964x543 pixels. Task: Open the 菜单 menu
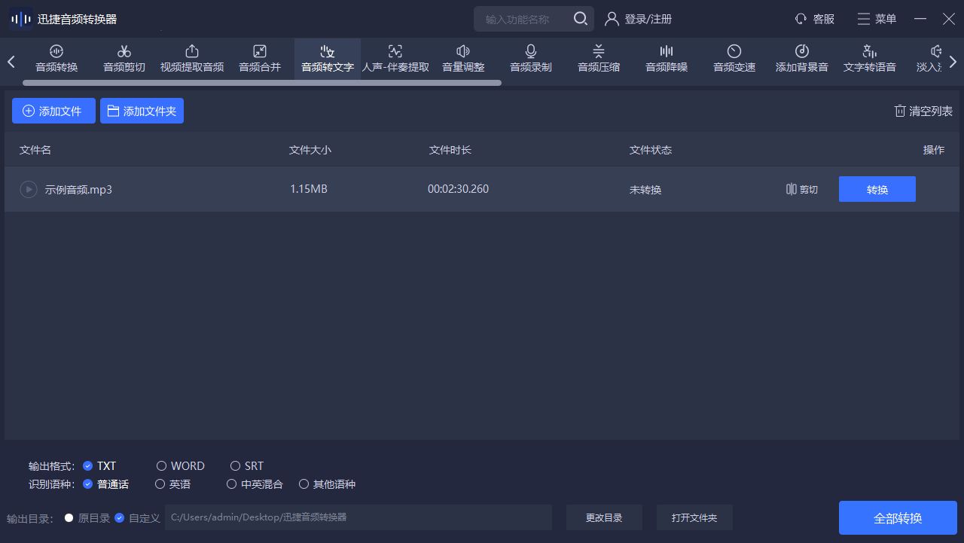pyautogui.click(x=877, y=19)
